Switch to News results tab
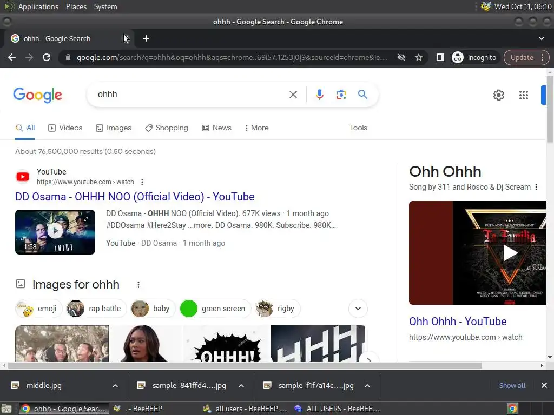The height and width of the screenshot is (415, 554). coord(216,128)
